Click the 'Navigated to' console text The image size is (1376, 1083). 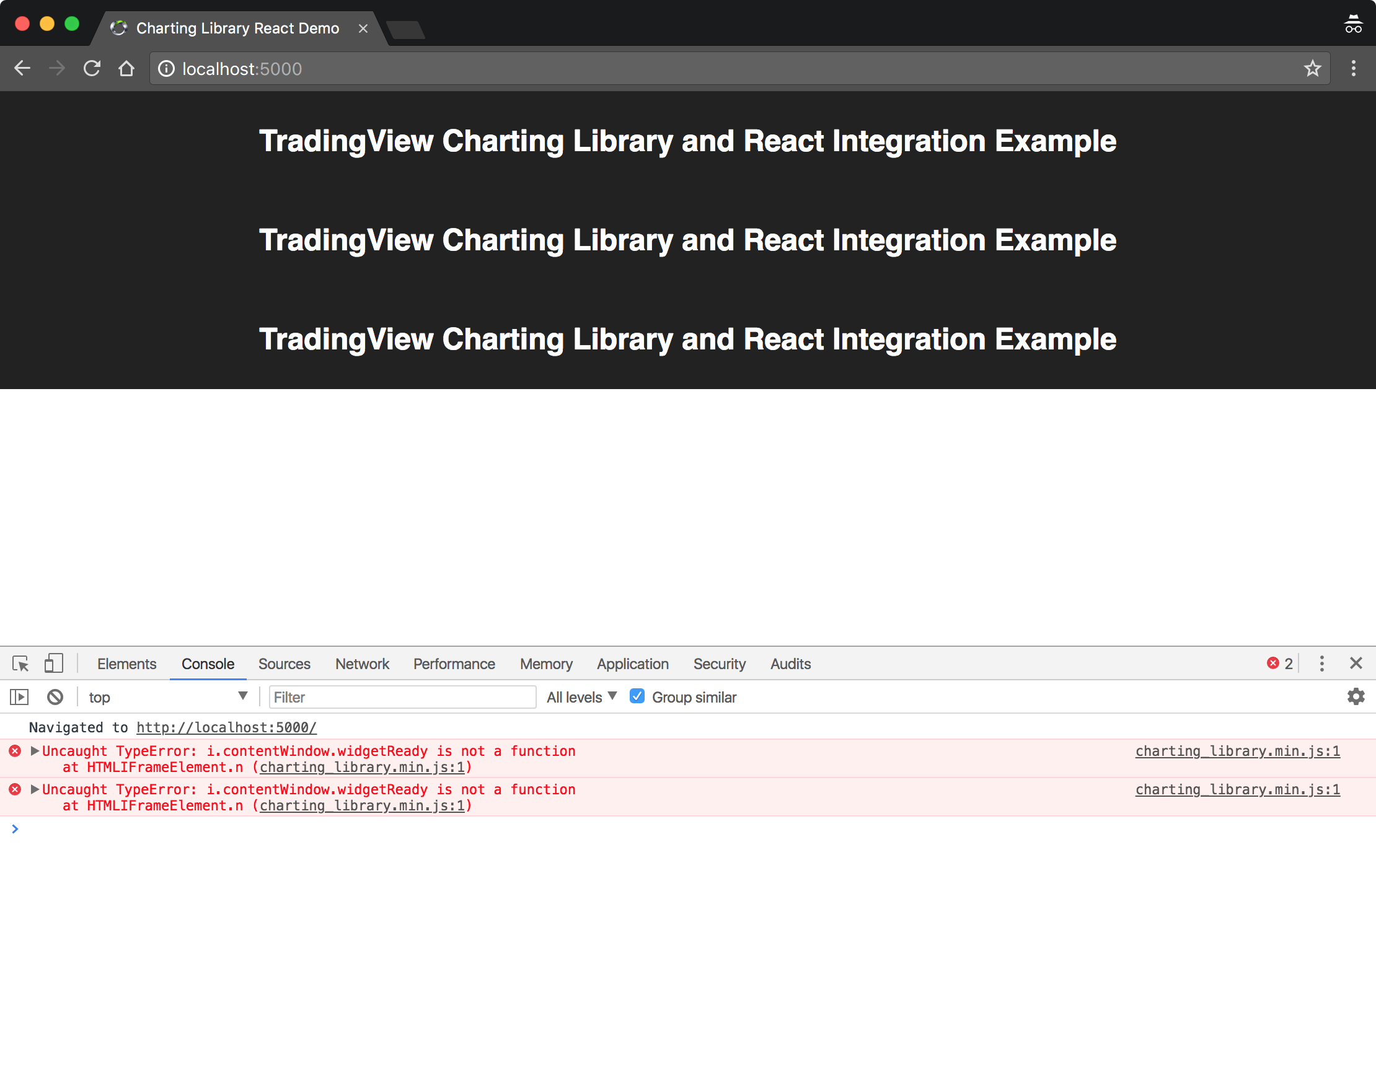[79, 727]
